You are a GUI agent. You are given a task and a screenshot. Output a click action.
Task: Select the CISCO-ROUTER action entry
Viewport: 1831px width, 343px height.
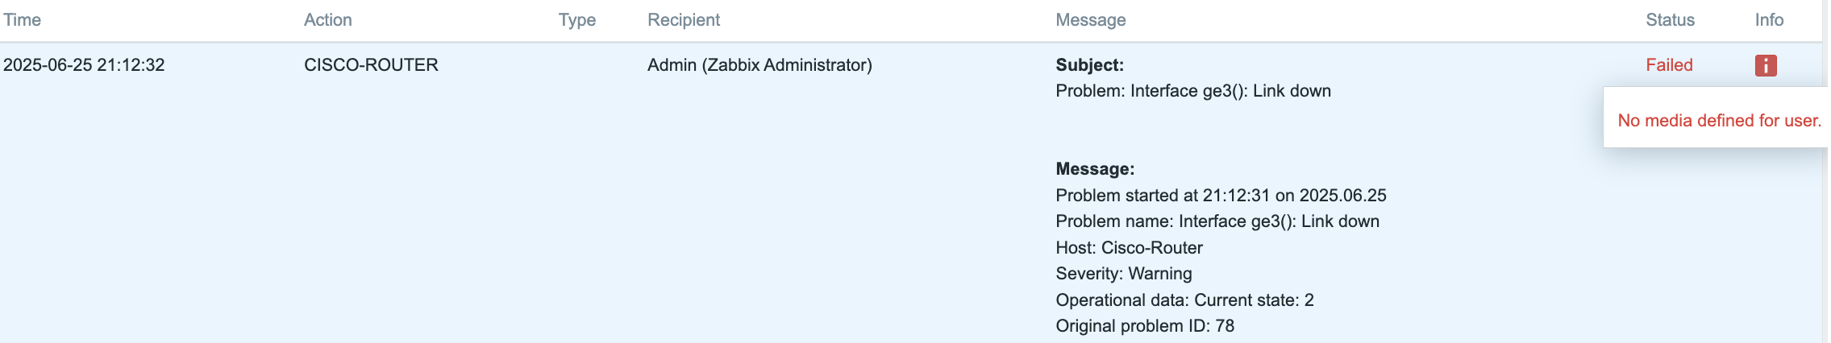371,65
